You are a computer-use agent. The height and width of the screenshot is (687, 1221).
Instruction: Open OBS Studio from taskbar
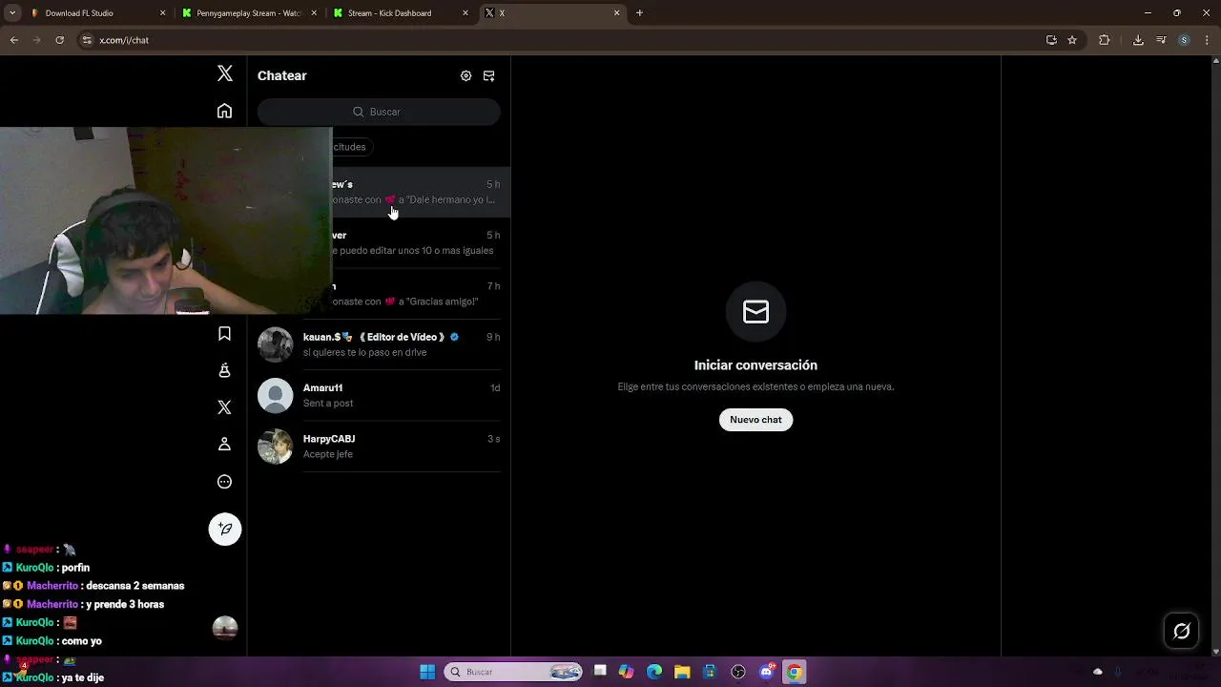[738, 672]
